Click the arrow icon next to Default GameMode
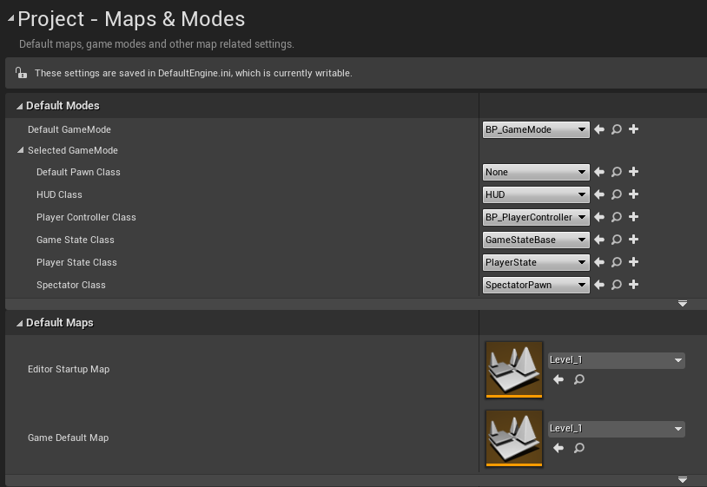707x487 pixels. (598, 129)
